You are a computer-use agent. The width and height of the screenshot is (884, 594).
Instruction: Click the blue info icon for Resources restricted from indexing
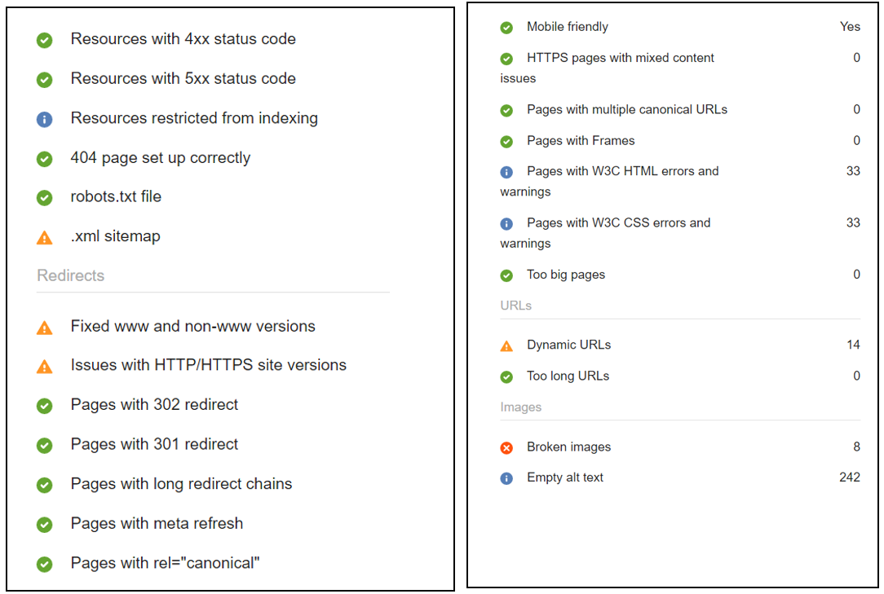[45, 119]
